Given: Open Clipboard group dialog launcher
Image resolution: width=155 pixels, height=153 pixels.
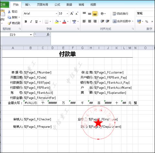Looking at the screenshot, I should click(x=20, y=29).
